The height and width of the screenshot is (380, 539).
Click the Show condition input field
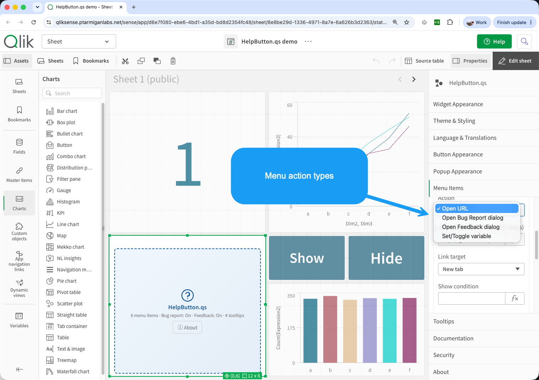pos(471,298)
